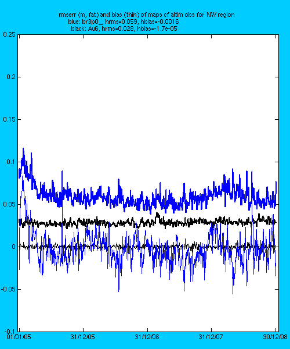Click the x-axis date 30/12/08
Image resolution: width=290 pixels, height=349 pixels.
[x=275, y=337]
